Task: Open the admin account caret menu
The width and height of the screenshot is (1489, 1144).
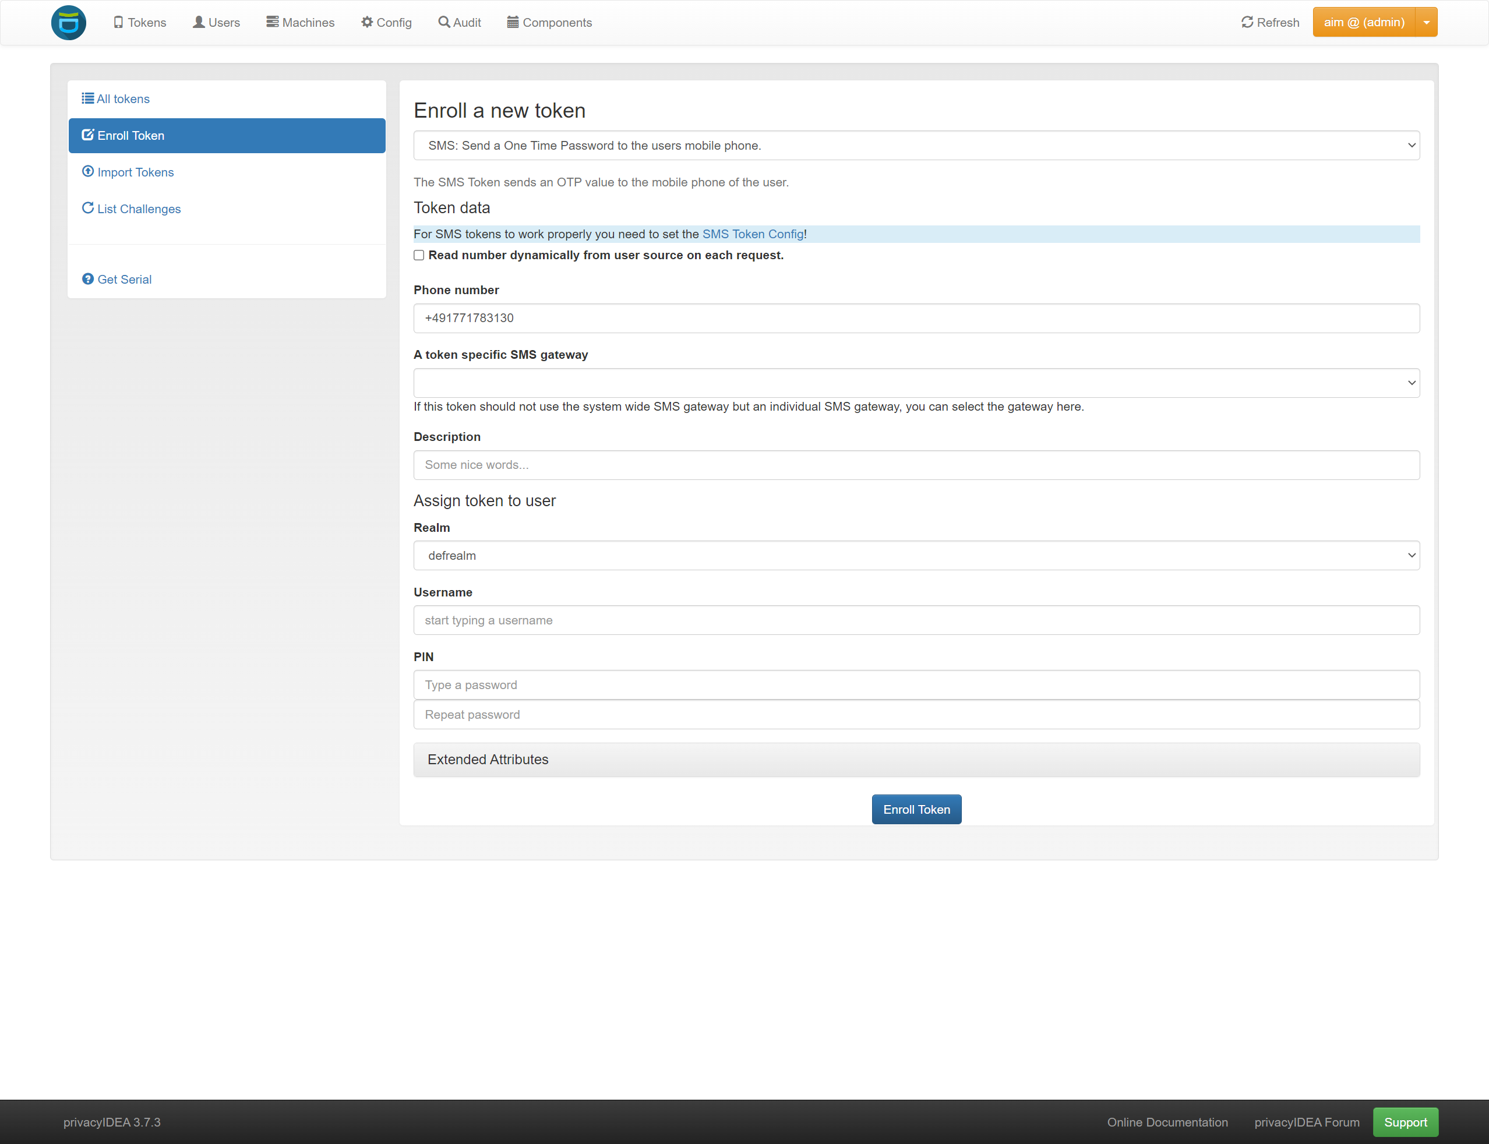Action: click(x=1426, y=23)
